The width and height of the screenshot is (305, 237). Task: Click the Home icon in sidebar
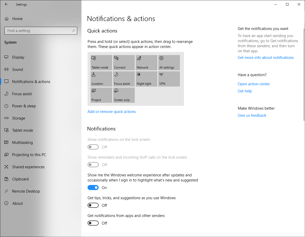7,19
